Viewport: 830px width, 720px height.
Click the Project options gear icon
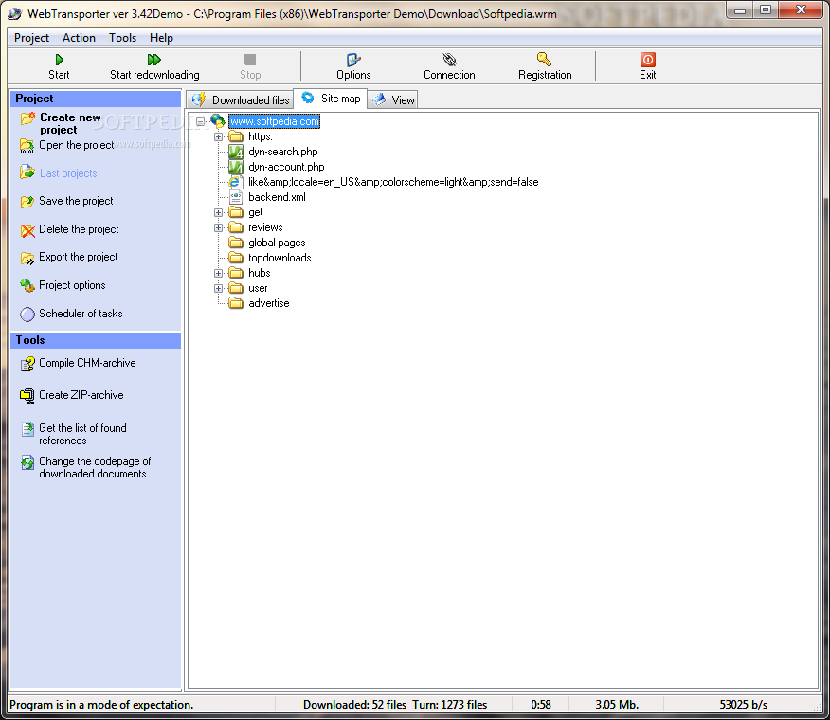click(x=27, y=286)
